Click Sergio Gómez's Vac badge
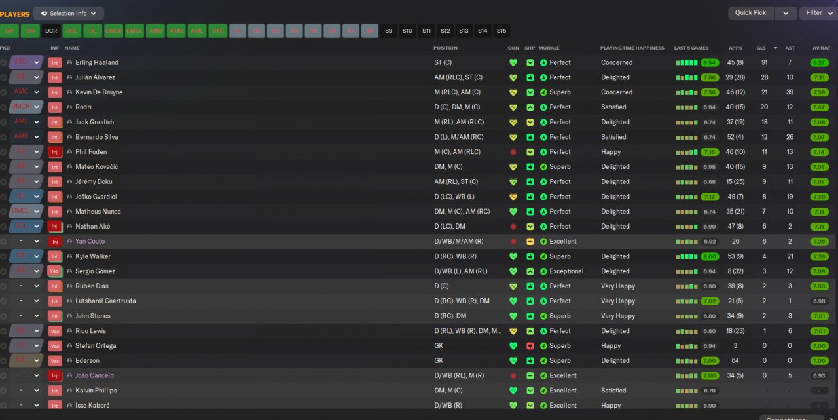This screenshot has width=838, height=420. click(x=55, y=271)
